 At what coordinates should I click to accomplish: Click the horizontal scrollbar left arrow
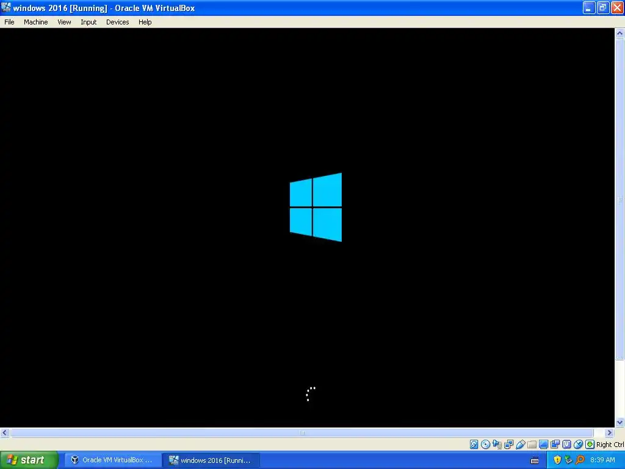[x=5, y=432]
